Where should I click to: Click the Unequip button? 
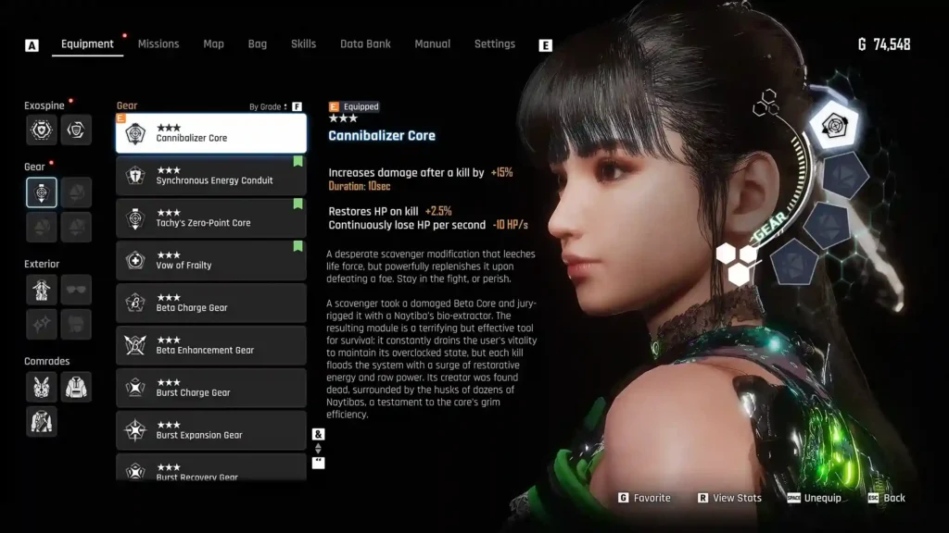(x=815, y=498)
